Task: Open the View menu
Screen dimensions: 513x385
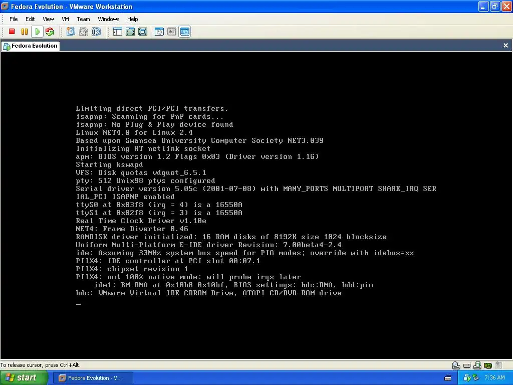Action: pos(48,19)
